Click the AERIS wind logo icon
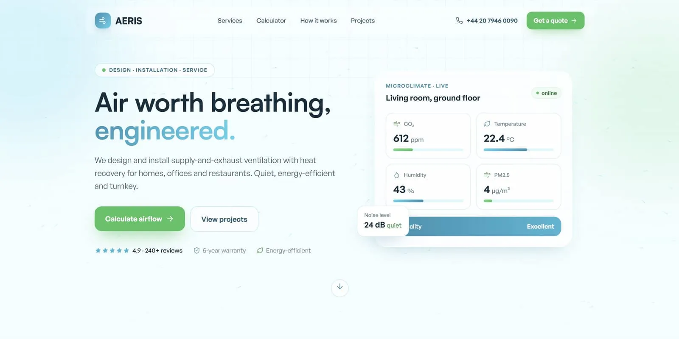 pos(103,20)
